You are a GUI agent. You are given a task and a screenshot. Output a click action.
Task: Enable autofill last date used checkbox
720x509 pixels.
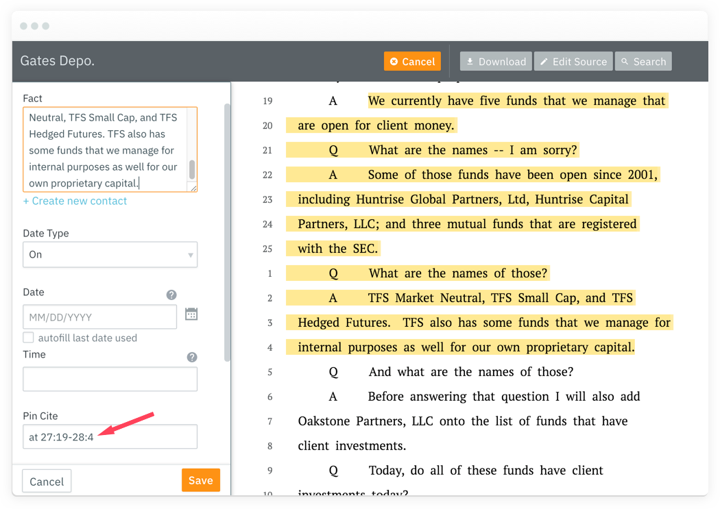[x=29, y=338]
